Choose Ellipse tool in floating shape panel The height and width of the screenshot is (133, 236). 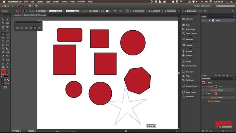[26, 28]
